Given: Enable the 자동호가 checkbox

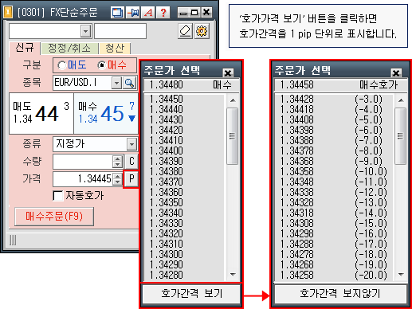Looking at the screenshot, I should (x=58, y=196).
